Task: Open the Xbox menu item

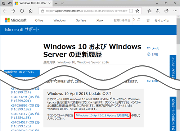Action: click(100, 20)
